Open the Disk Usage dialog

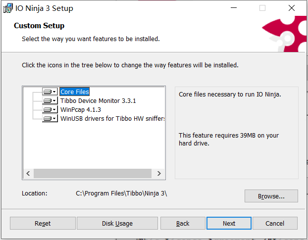point(117,223)
